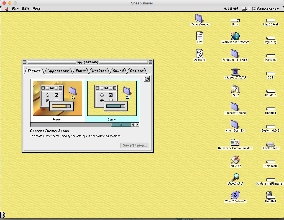The image size is (284, 220).
Task: Open the Microsoft Word folder
Action: point(234,107)
